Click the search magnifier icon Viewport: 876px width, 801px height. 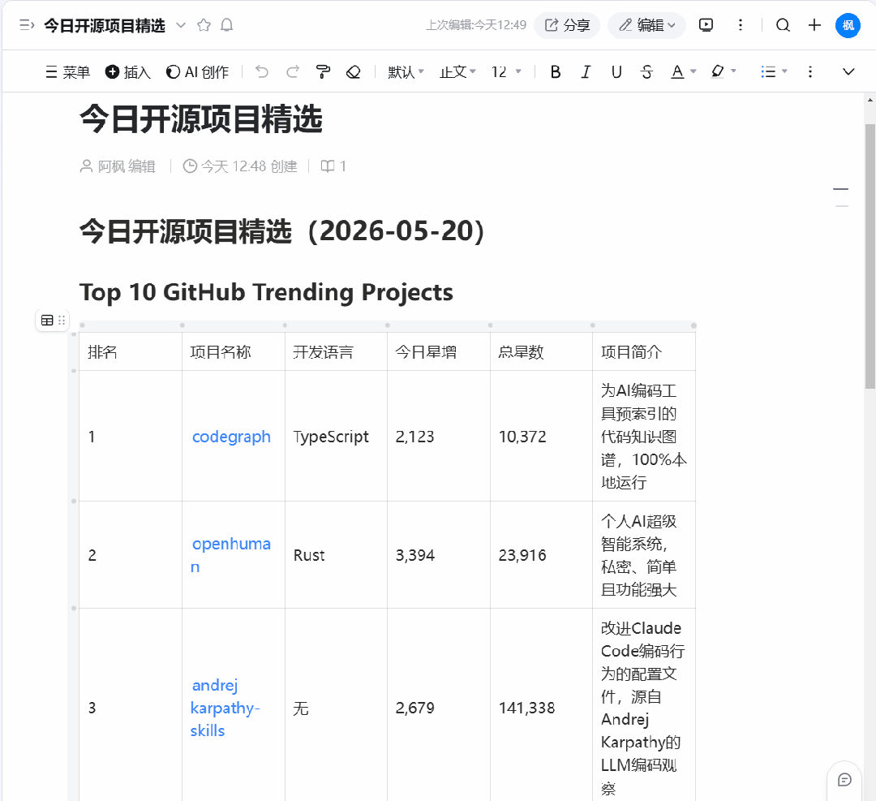click(x=783, y=25)
